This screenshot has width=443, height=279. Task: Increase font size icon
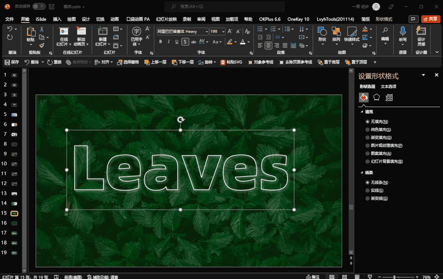coord(230,31)
